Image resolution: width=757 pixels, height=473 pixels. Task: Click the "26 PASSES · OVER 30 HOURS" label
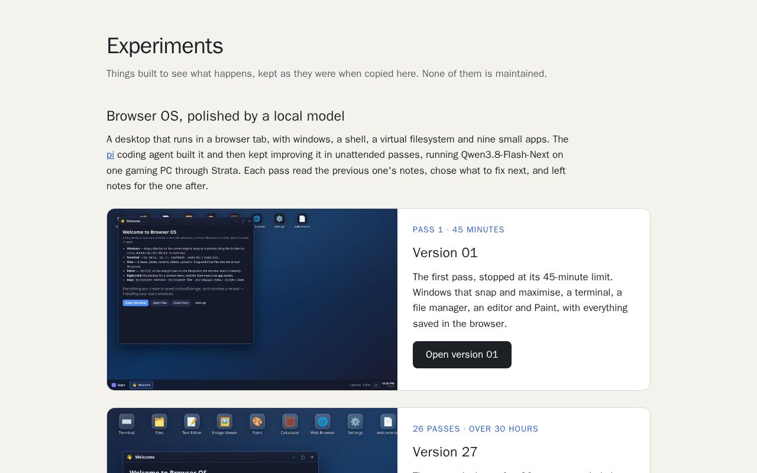pyautogui.click(x=475, y=429)
